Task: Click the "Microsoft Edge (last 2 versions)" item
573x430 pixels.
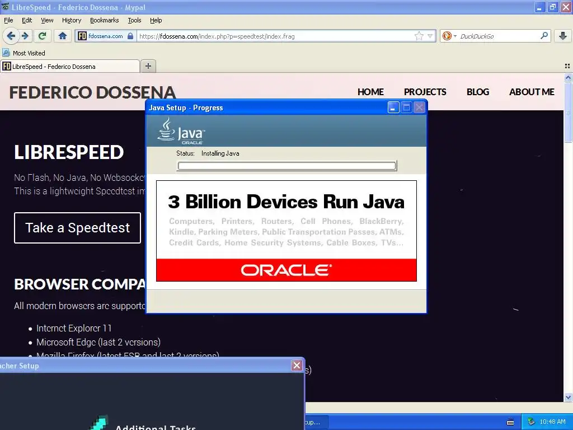Action: click(x=98, y=342)
